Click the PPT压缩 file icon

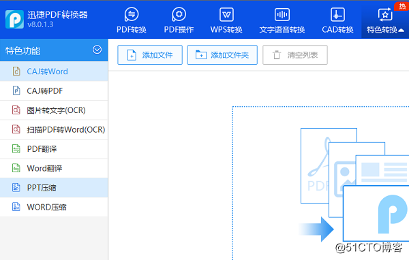[x=16, y=188]
